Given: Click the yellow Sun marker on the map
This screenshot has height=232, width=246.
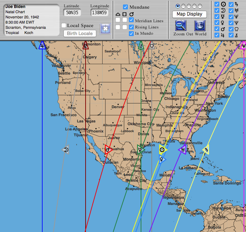Looking at the screenshot, I should (x=162, y=150).
